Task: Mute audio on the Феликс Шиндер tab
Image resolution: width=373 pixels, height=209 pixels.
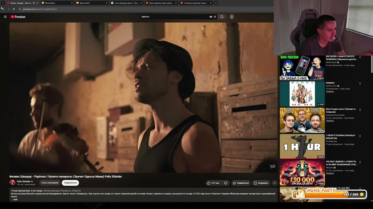Action: 34,3
